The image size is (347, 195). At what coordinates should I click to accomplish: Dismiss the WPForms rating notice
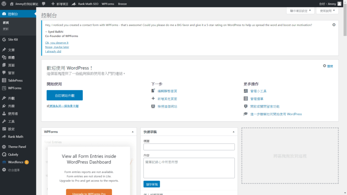point(334,25)
